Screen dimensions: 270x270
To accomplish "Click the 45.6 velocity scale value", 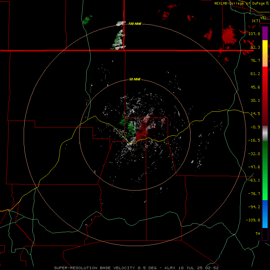I will pyautogui.click(x=255, y=87).
